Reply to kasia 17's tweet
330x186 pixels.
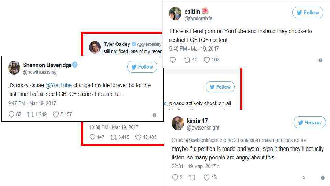pos(175,178)
